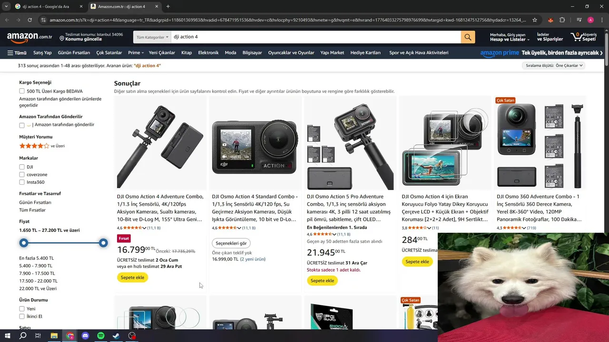Click the right price slider handle

pos(103,243)
